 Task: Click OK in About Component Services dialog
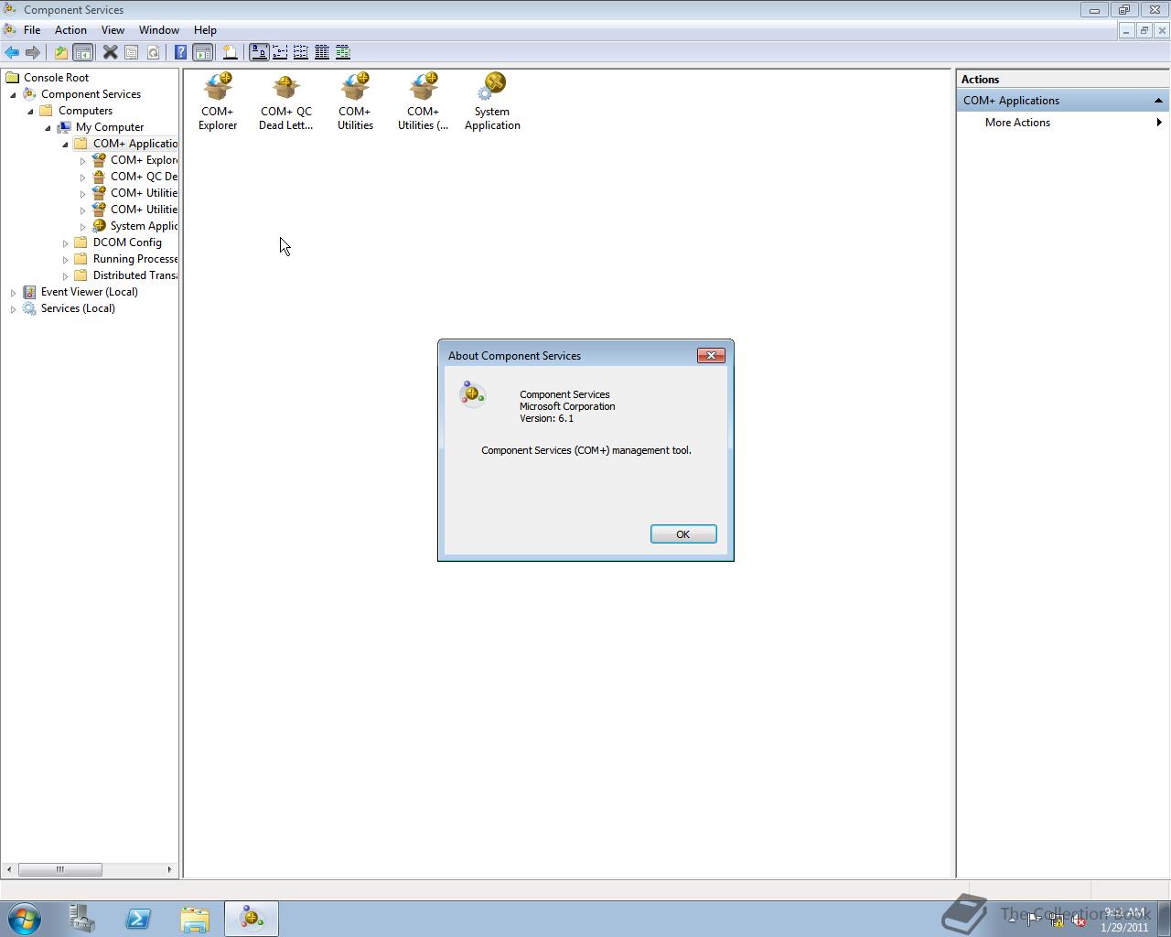tap(683, 534)
